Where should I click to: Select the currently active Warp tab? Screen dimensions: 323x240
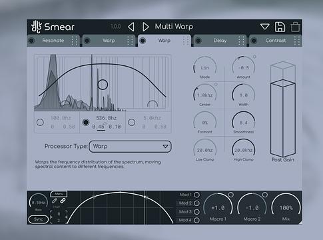tap(164, 41)
